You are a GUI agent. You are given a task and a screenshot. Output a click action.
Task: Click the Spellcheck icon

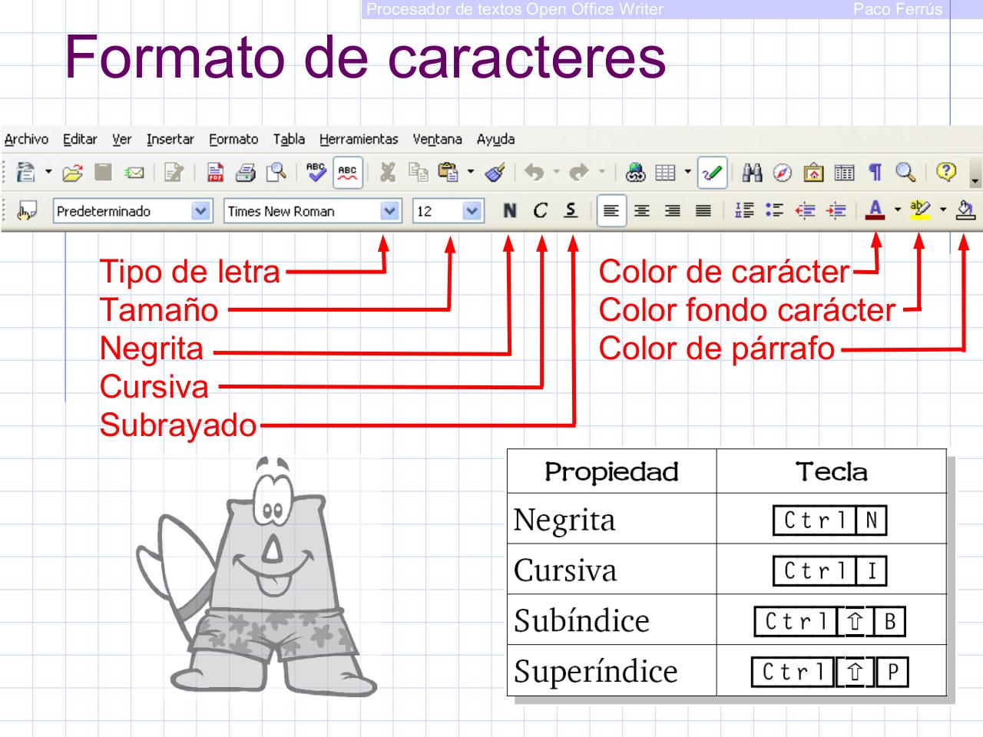pos(316,173)
